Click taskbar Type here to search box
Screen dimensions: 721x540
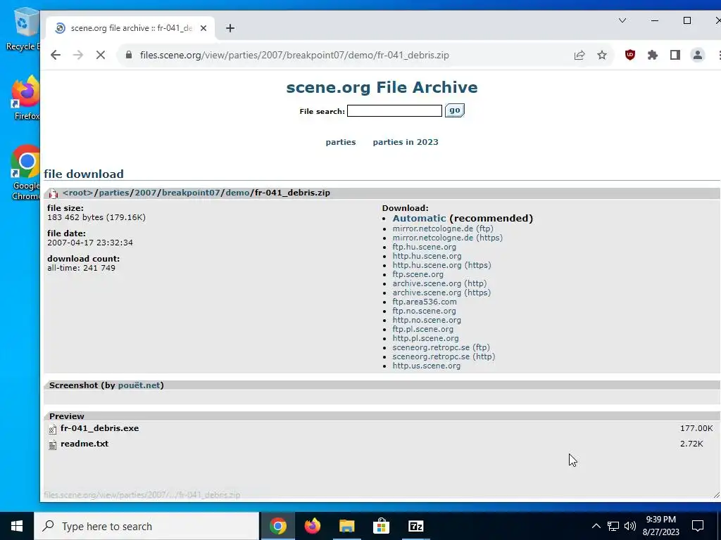click(x=146, y=526)
